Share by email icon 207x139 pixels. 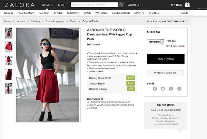pyautogui.click(x=179, y=89)
